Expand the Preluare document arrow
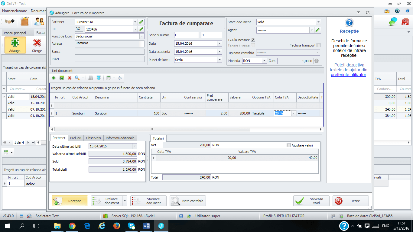This screenshot has height=232, width=413. point(125,201)
